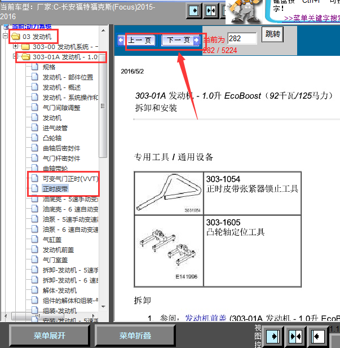The height and width of the screenshot is (348, 340).
Task: Open 发动机 - 概述 page
Action: point(61,87)
